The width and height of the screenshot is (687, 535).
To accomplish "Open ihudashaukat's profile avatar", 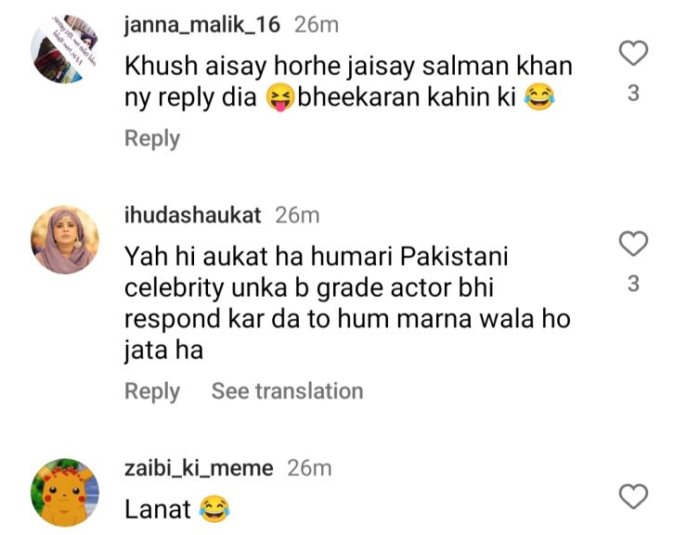I will click(65, 240).
